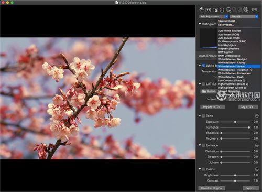Click the zoom to fit magnifier
262x192 pixels.
pos(241,10)
